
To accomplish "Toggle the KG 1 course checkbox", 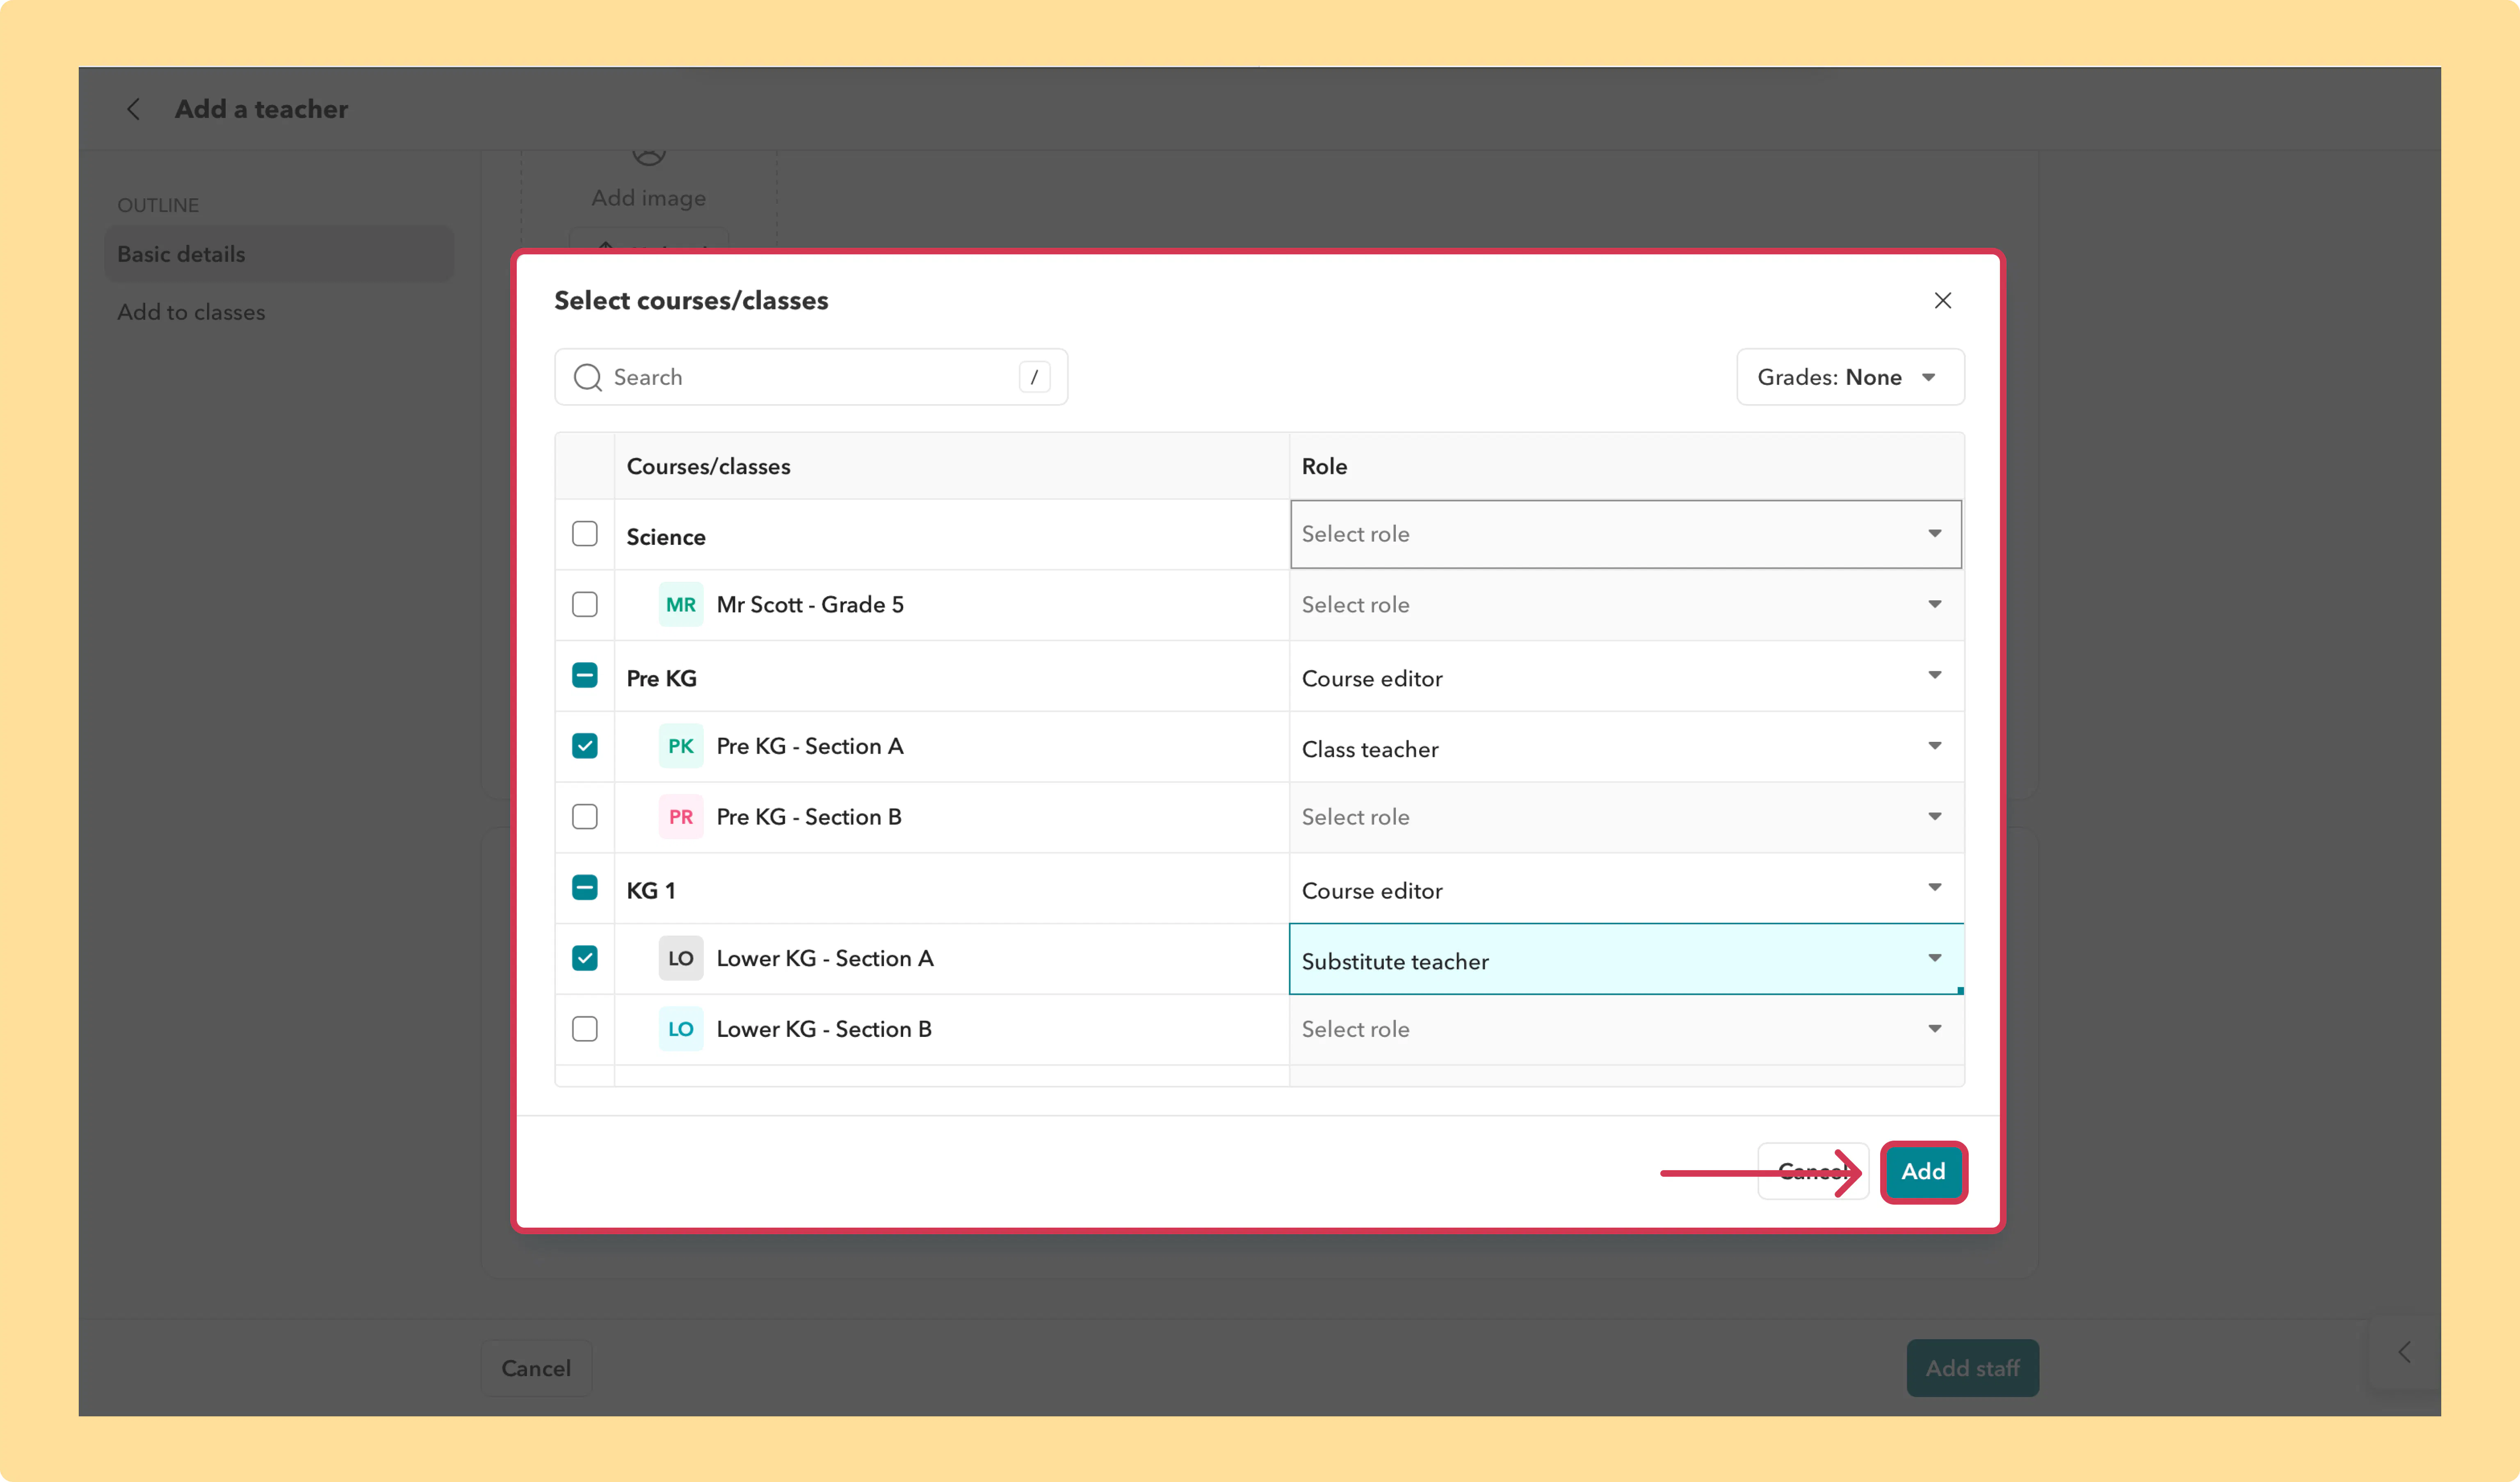I will point(585,887).
